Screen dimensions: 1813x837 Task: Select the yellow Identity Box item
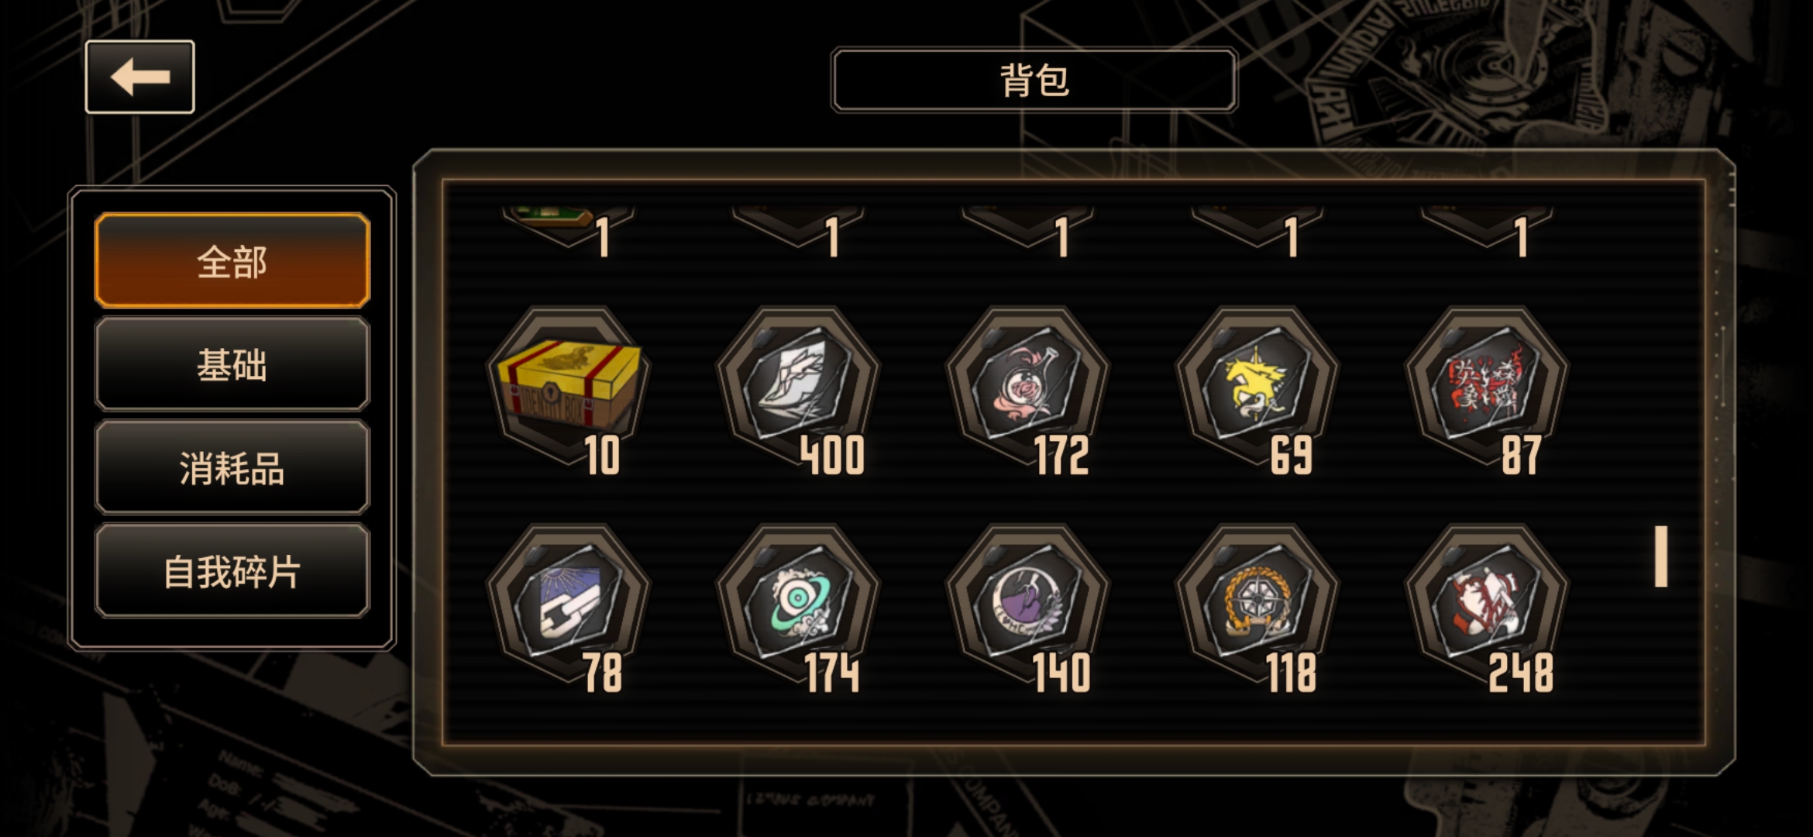click(x=568, y=386)
